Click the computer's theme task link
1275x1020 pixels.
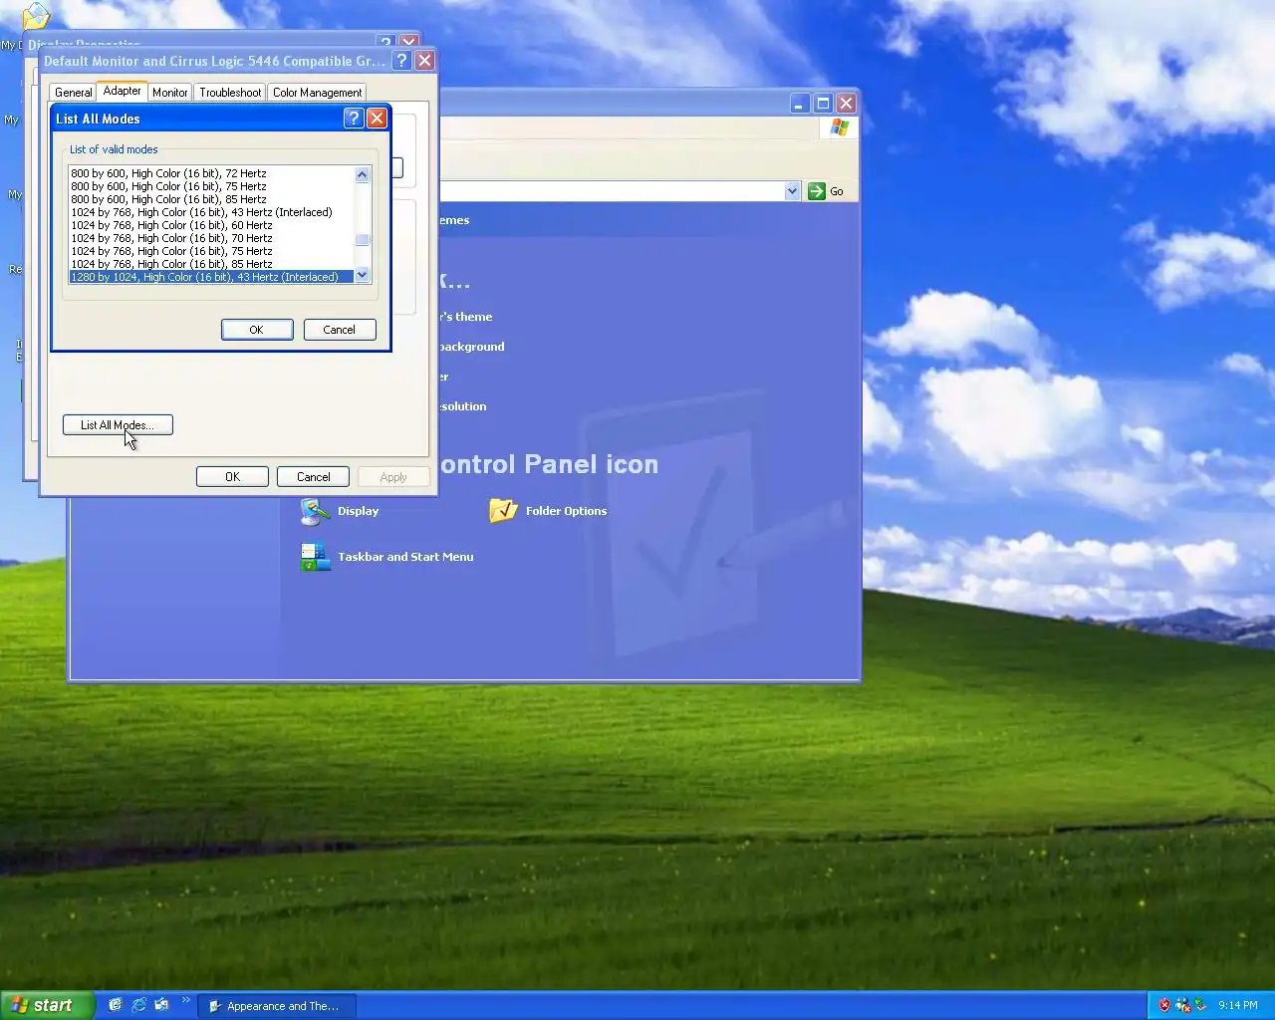pyautogui.click(x=465, y=317)
